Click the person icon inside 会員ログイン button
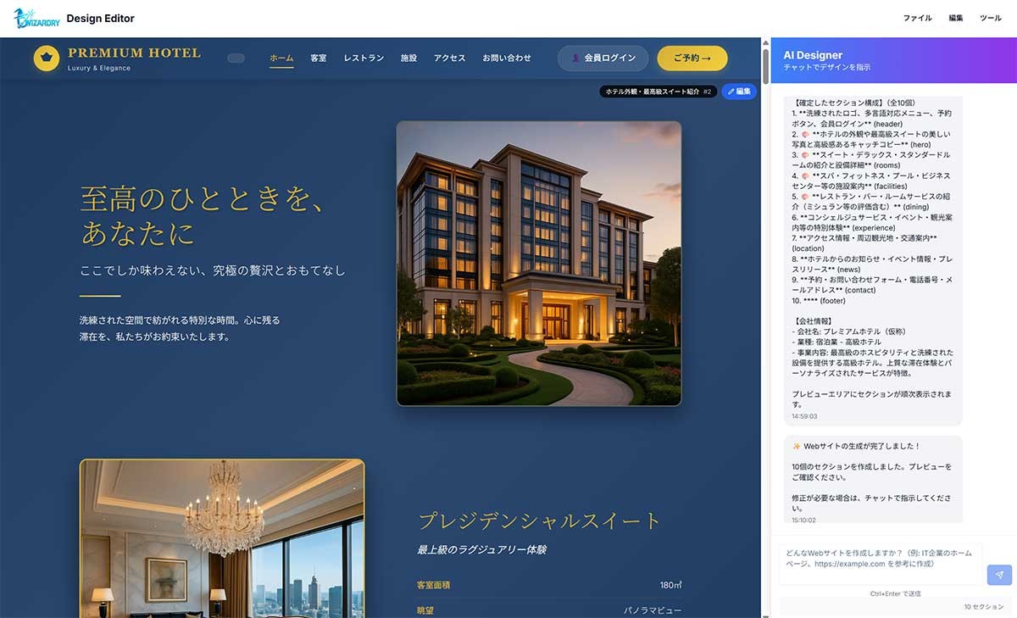1017x618 pixels. coord(575,58)
